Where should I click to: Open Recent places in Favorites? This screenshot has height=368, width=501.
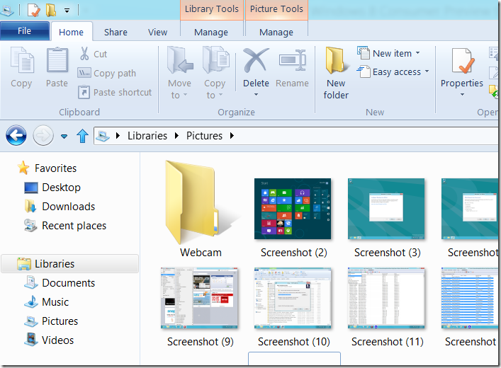tap(65, 226)
